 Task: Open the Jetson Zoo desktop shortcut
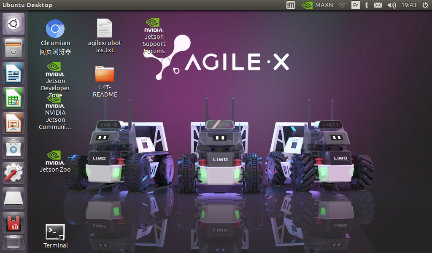tap(55, 161)
